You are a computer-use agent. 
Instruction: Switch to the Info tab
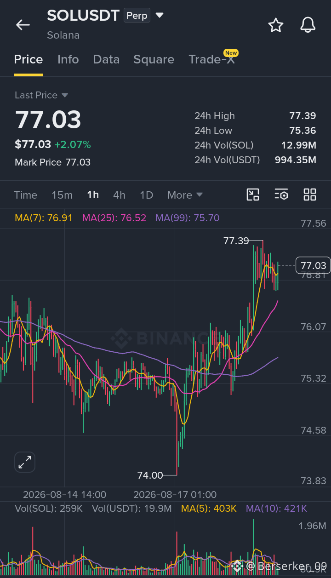click(68, 59)
